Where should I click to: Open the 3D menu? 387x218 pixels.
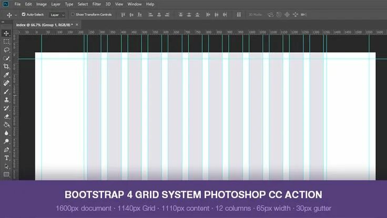(108, 4)
